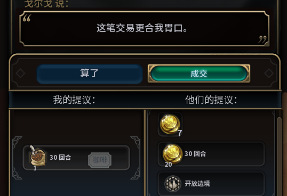
Task: Click the green 成交 accept deal button
Action: (x=199, y=73)
